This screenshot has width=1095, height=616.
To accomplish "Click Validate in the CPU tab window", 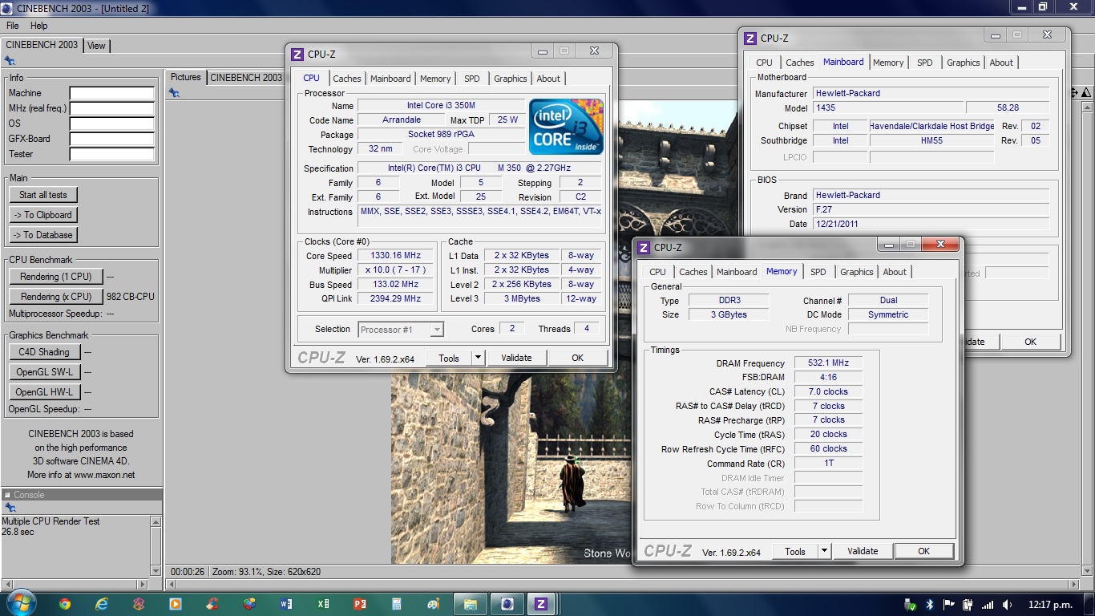I will [516, 359].
